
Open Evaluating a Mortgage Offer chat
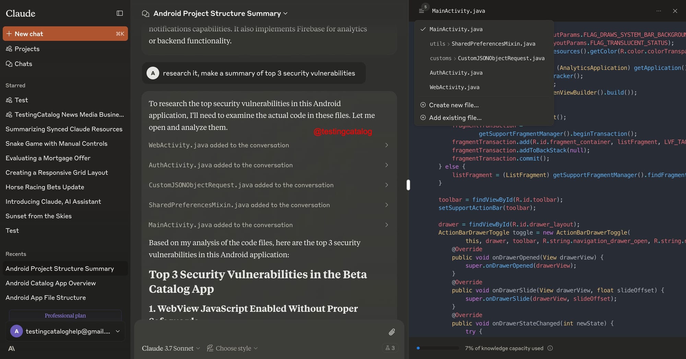click(x=48, y=158)
